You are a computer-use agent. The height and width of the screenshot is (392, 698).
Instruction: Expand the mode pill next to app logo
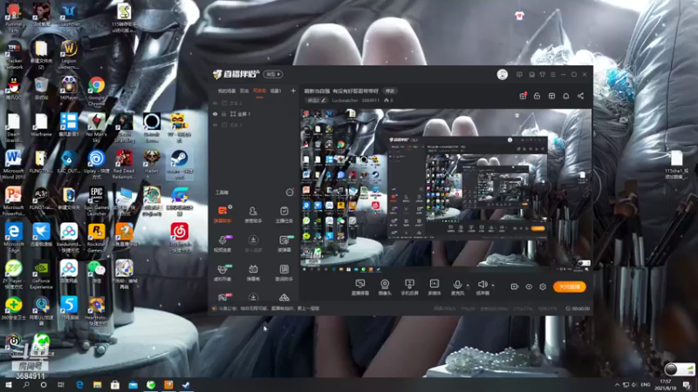[x=272, y=74]
